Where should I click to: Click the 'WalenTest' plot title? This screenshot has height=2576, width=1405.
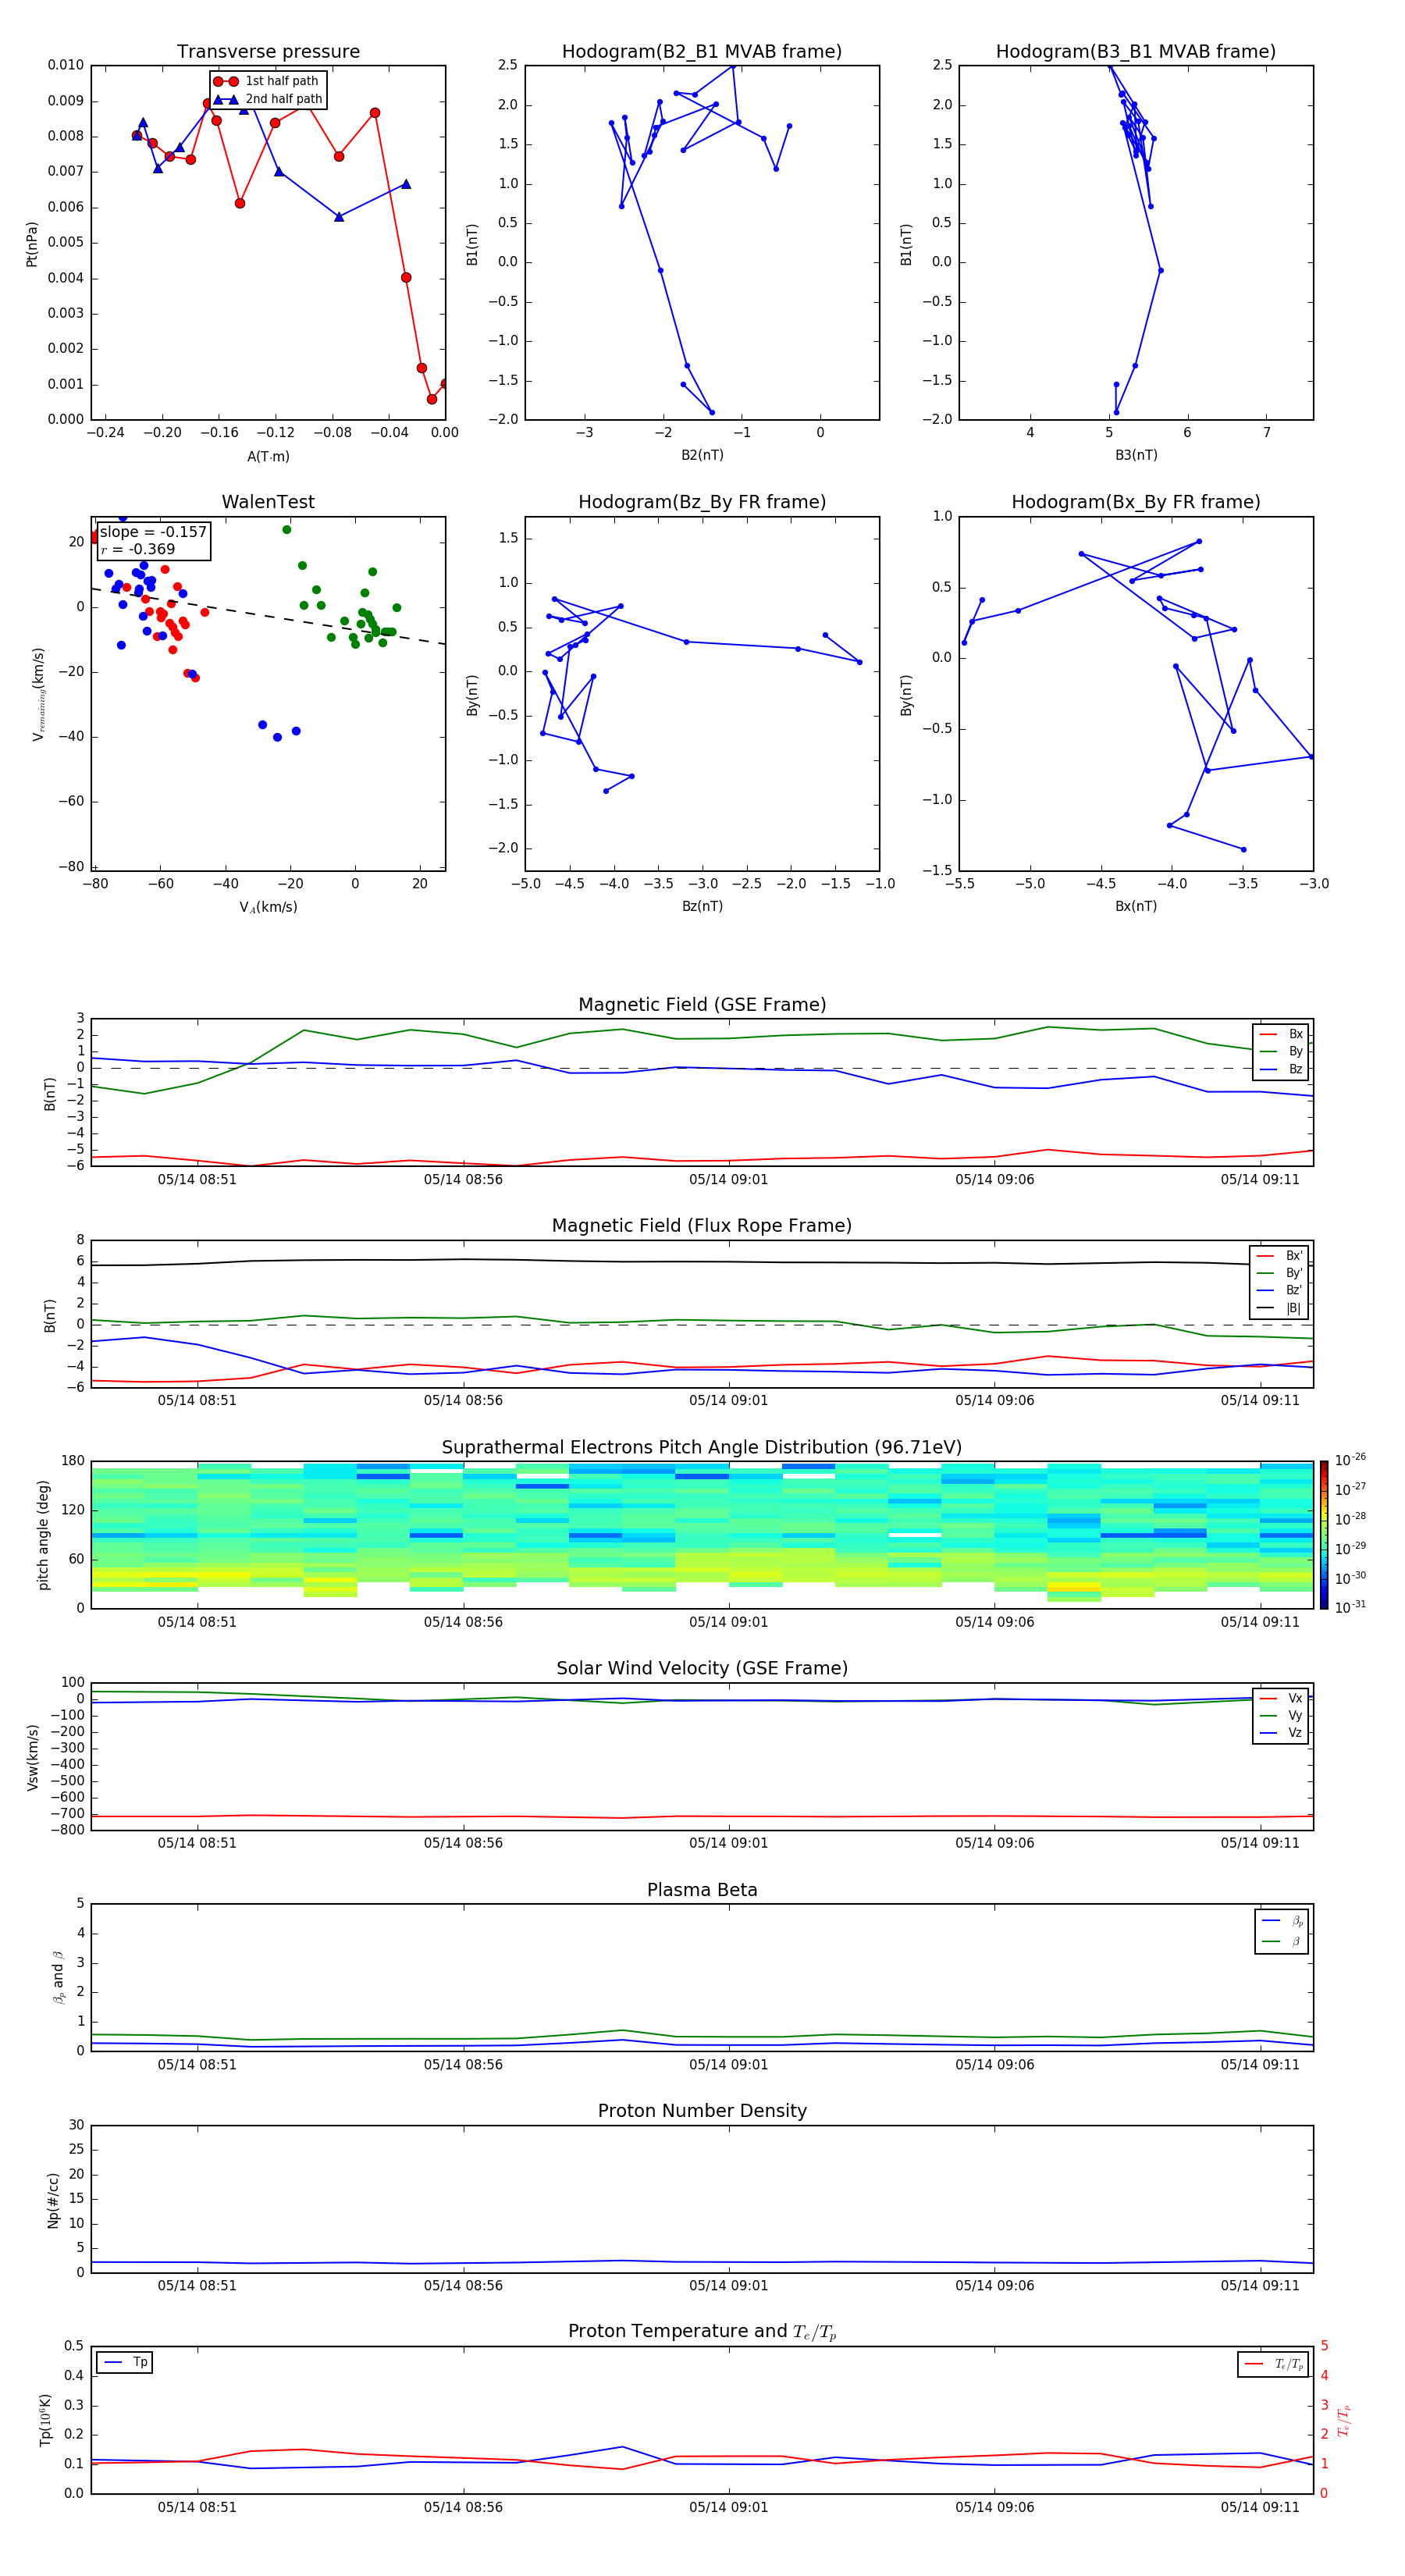[268, 502]
